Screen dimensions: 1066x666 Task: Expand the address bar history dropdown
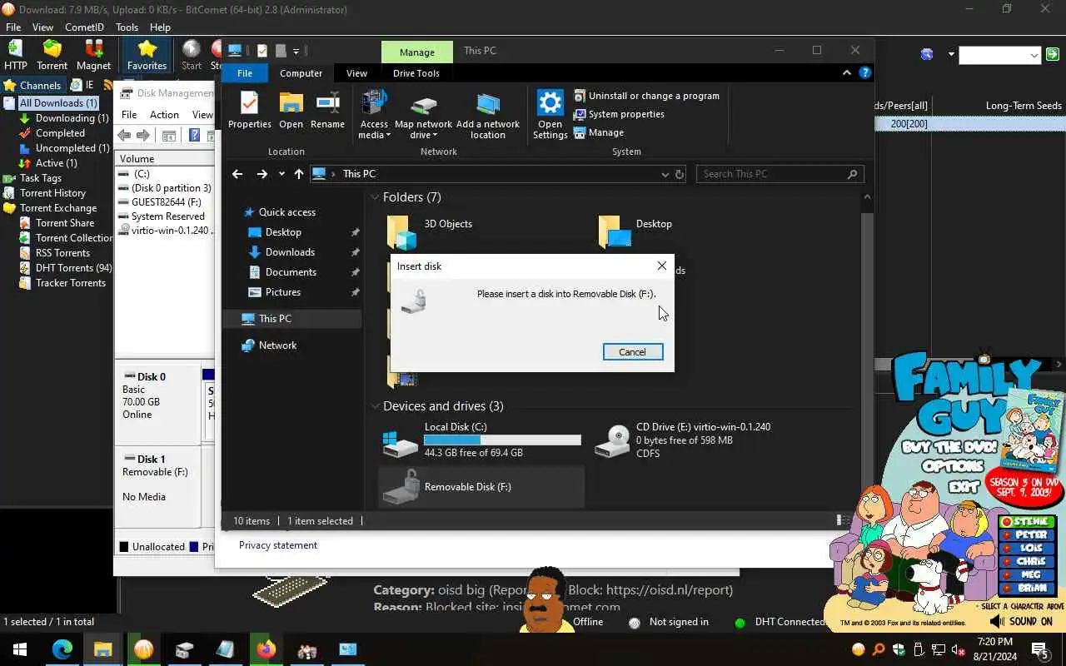(665, 174)
